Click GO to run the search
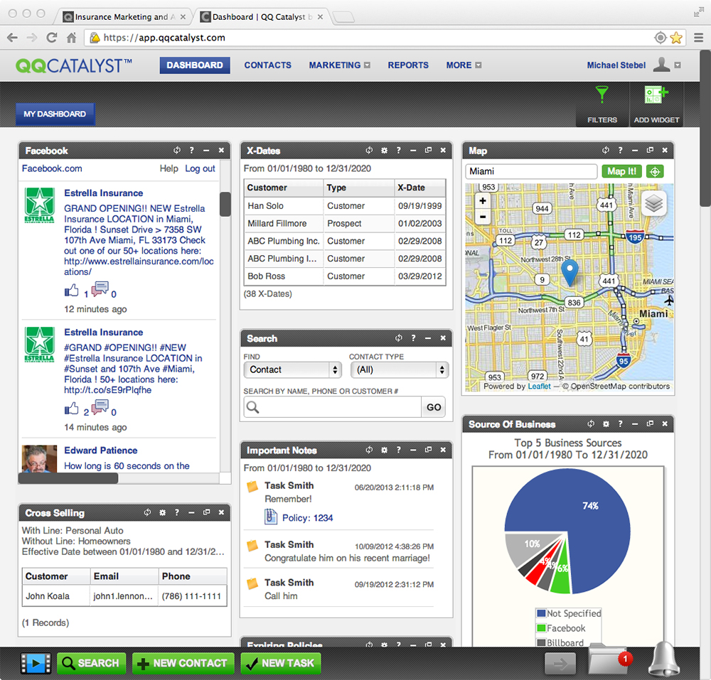711x680 pixels. (x=434, y=407)
